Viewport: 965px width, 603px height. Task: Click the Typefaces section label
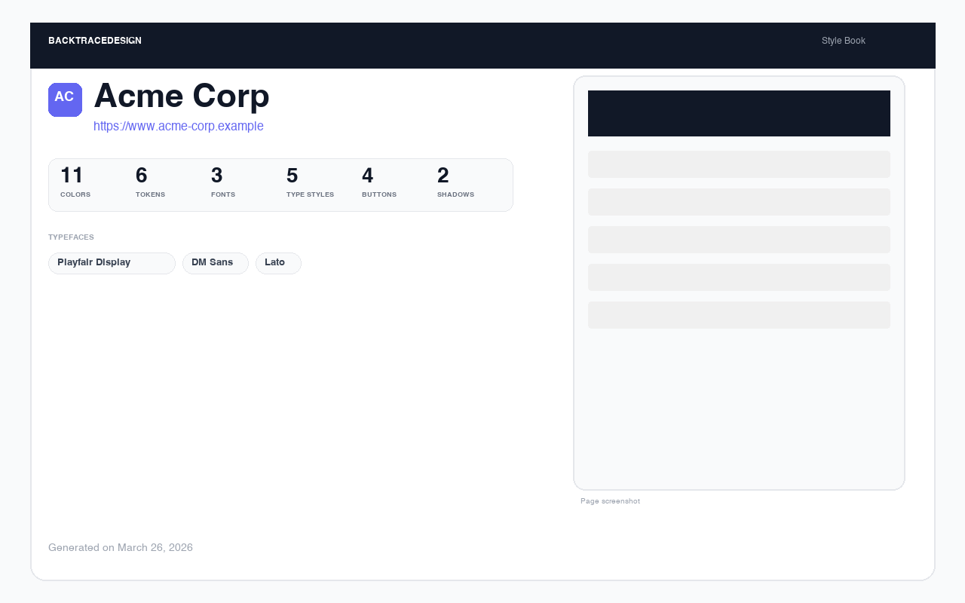tap(71, 237)
